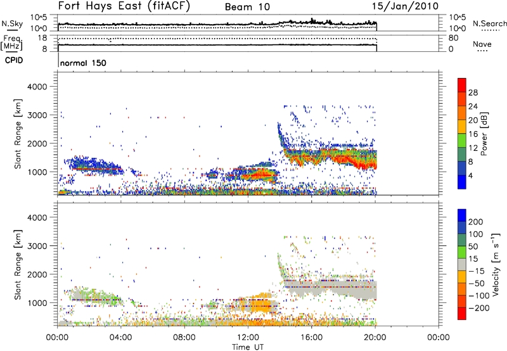Click the velocity panel 'Slant Range [km]' label
The width and height of the screenshot is (507, 351).
18,264
